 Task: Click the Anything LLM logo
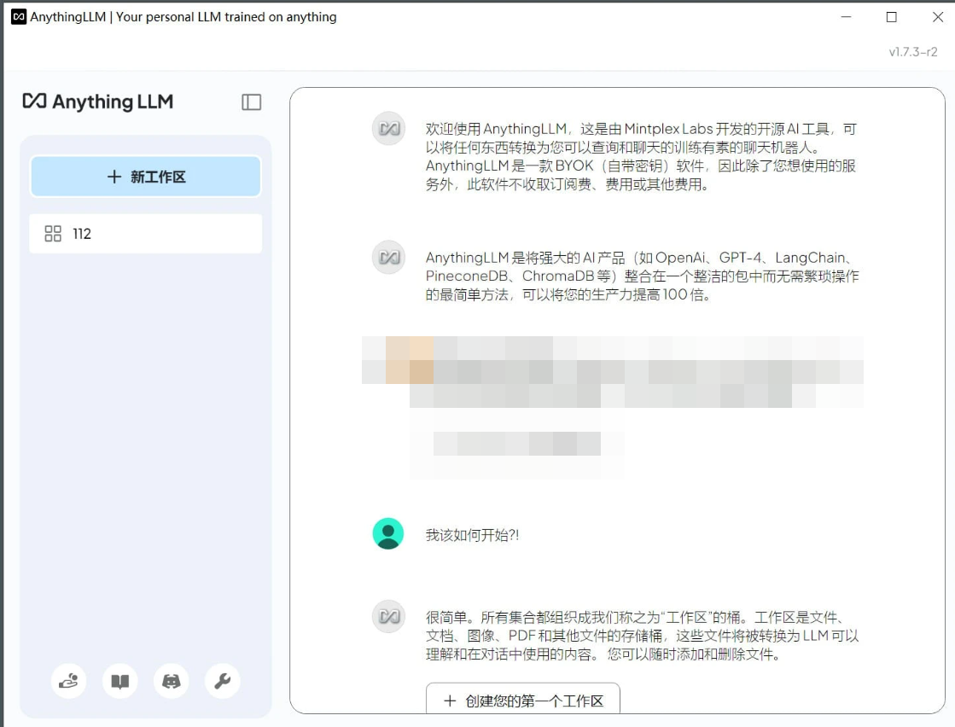coord(96,102)
